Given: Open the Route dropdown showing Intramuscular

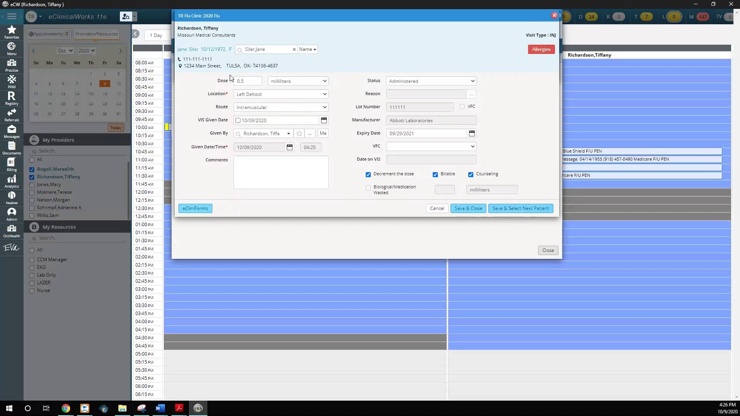Looking at the screenshot, I should [x=281, y=107].
